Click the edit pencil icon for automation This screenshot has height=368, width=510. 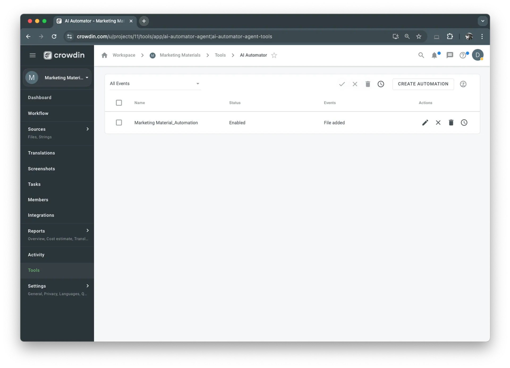[x=425, y=122]
